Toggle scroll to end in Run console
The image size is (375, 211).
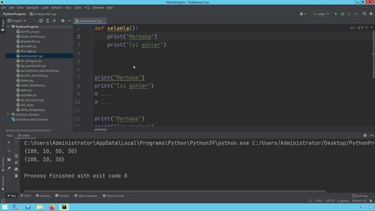16,163
